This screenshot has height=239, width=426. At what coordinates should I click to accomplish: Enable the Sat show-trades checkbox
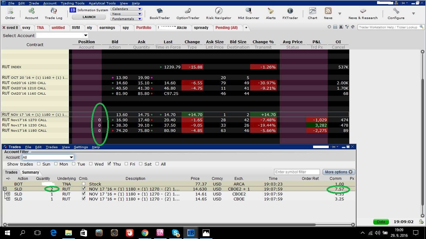pos(141,164)
